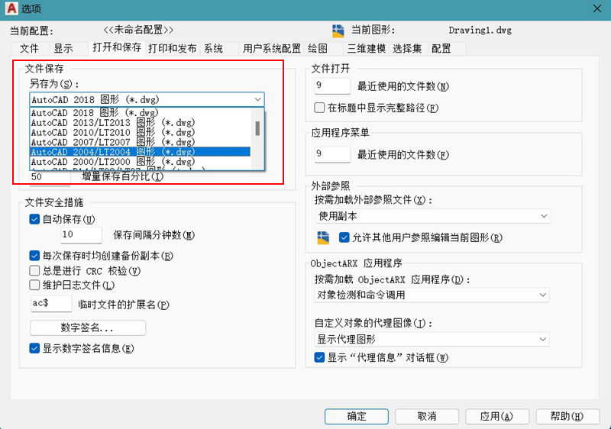Click the 取消 button

pyautogui.click(x=427, y=417)
